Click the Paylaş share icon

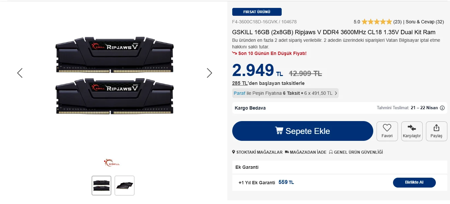pyautogui.click(x=436, y=128)
